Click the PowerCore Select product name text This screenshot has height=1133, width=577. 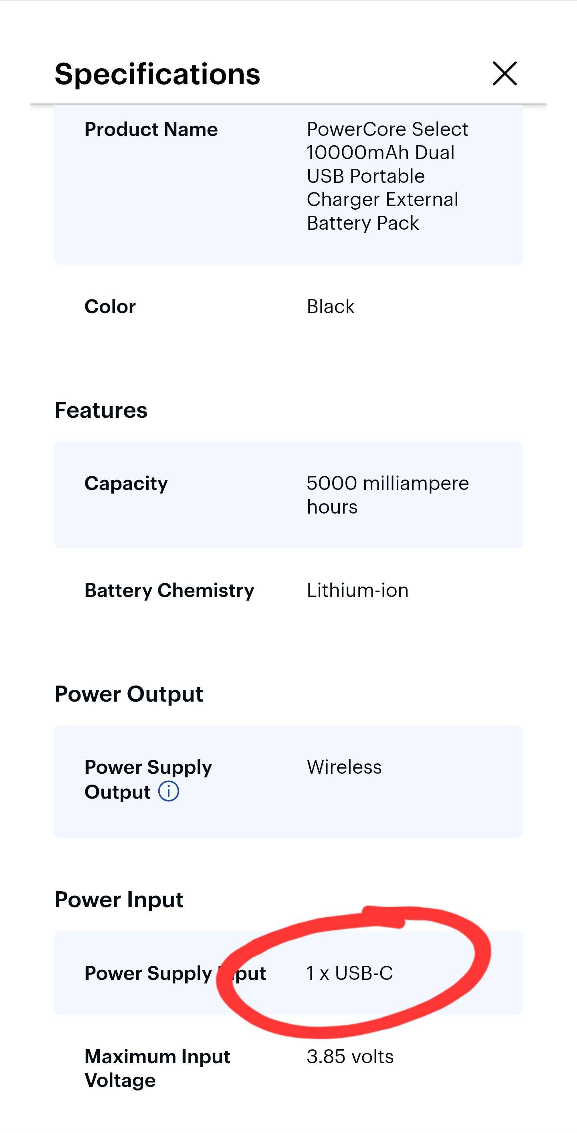tap(387, 176)
